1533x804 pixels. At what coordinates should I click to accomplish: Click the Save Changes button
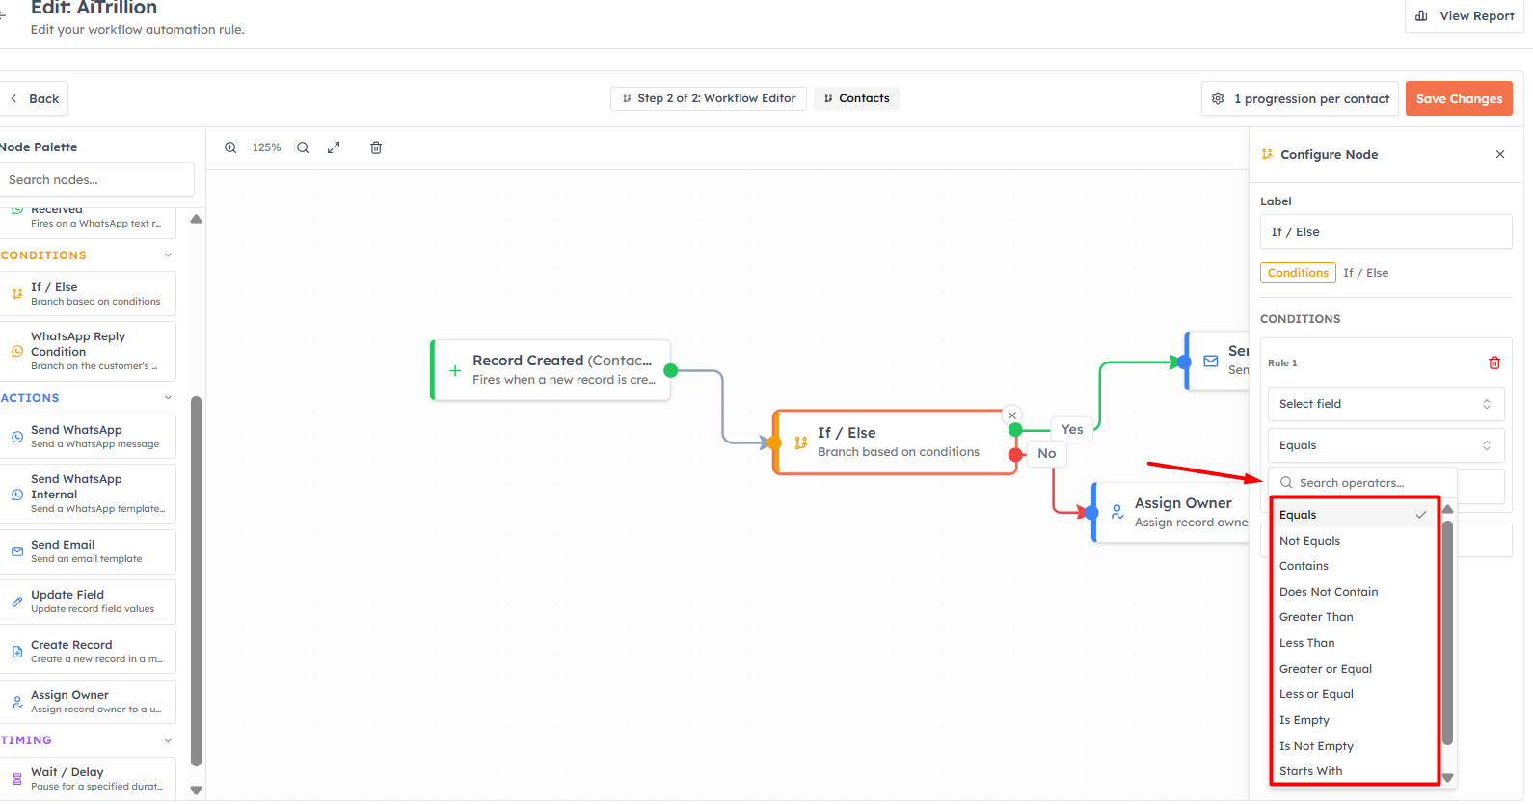coord(1459,98)
